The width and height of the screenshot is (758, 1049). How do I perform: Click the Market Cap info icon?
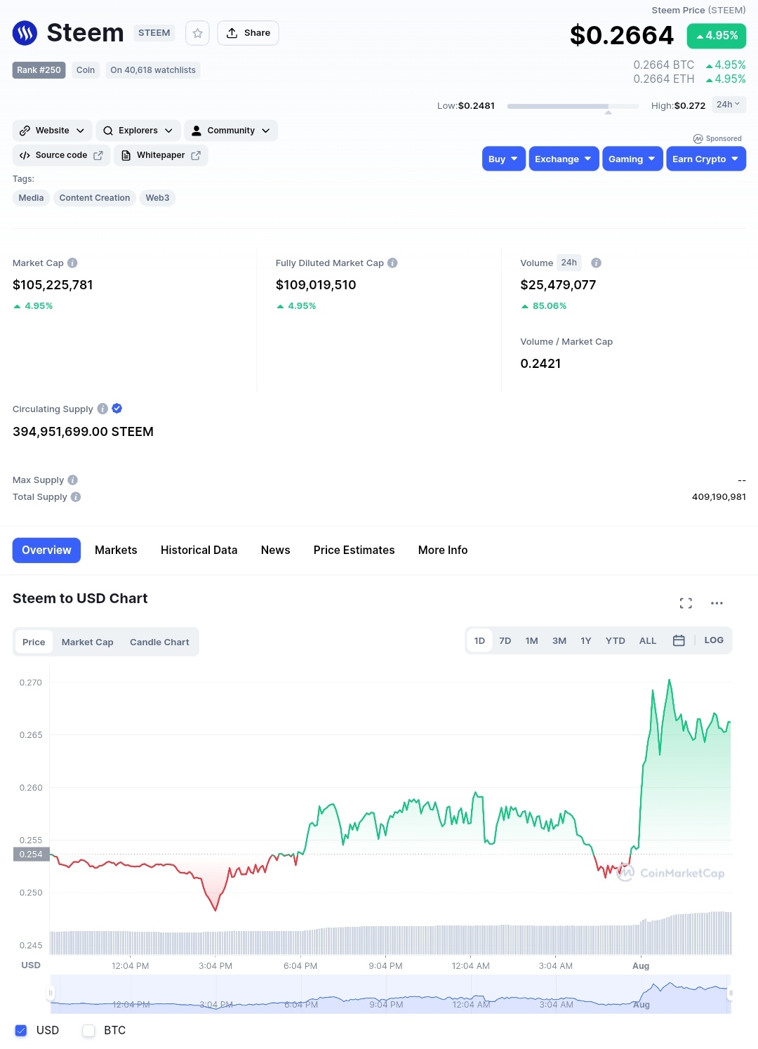click(72, 263)
